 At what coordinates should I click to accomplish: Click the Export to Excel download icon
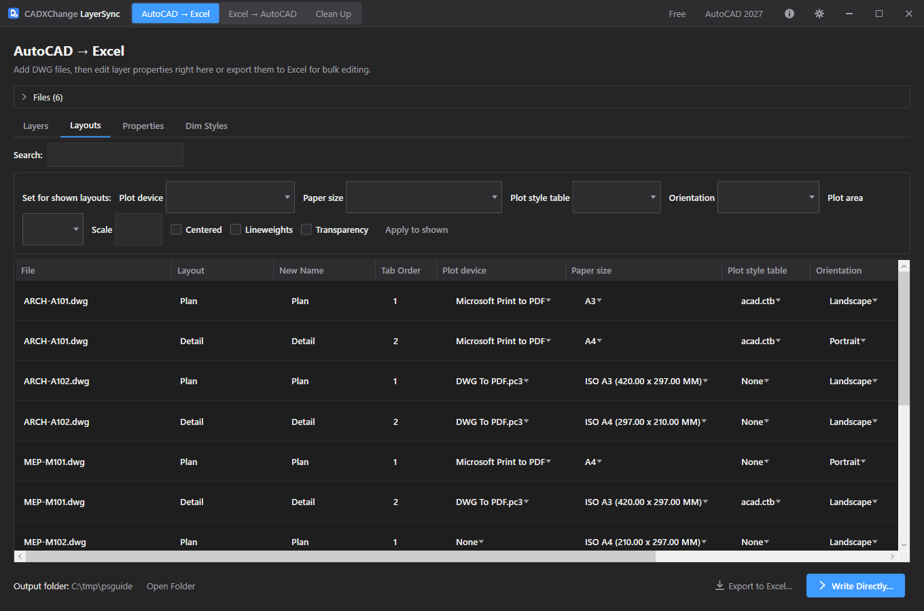point(719,586)
